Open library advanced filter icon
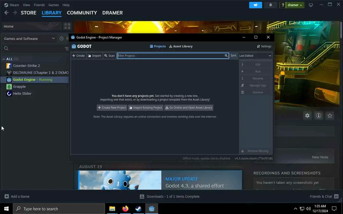 pos(67,48)
